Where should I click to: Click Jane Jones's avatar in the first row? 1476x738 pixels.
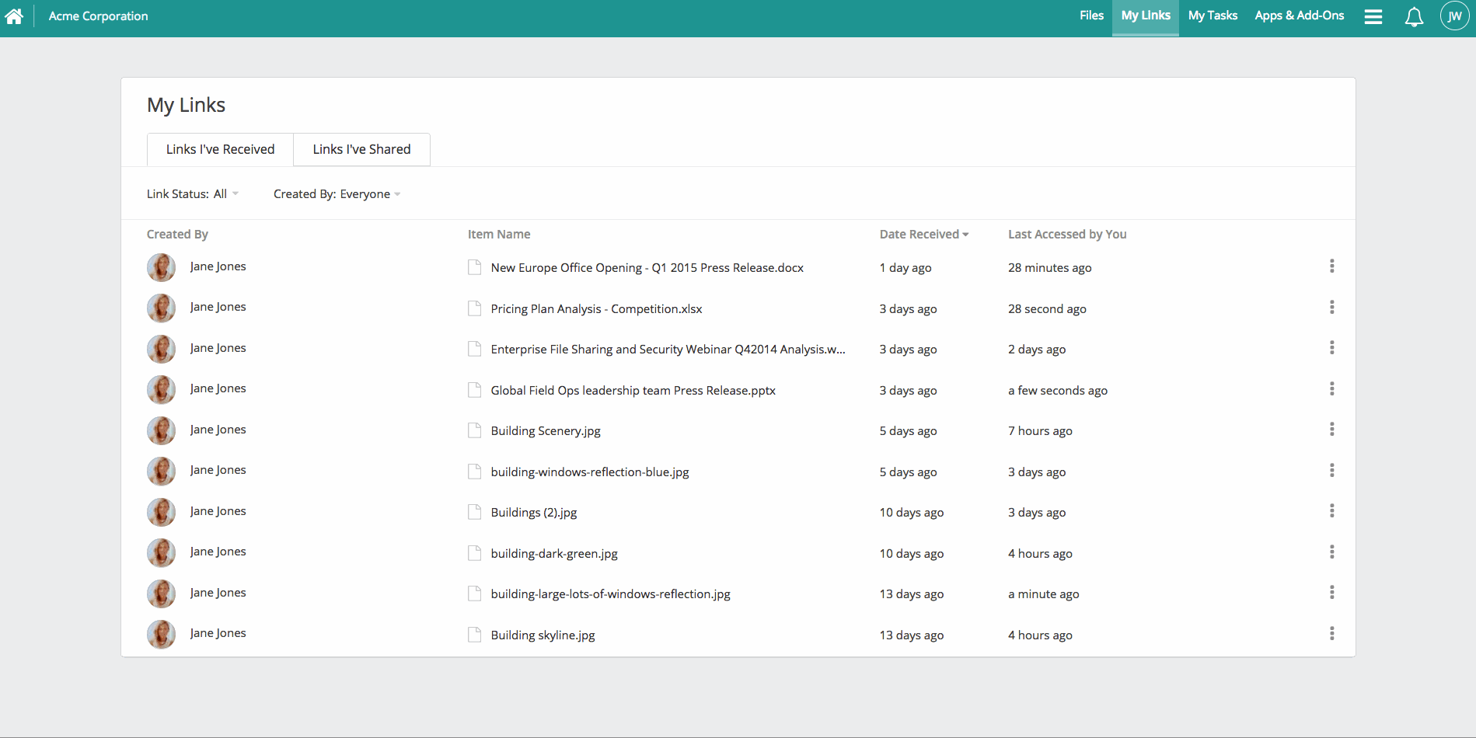pyautogui.click(x=161, y=267)
